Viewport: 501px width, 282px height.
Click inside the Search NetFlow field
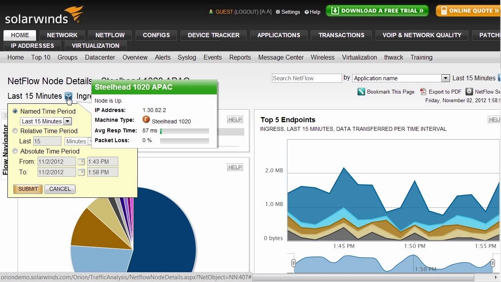(307, 78)
